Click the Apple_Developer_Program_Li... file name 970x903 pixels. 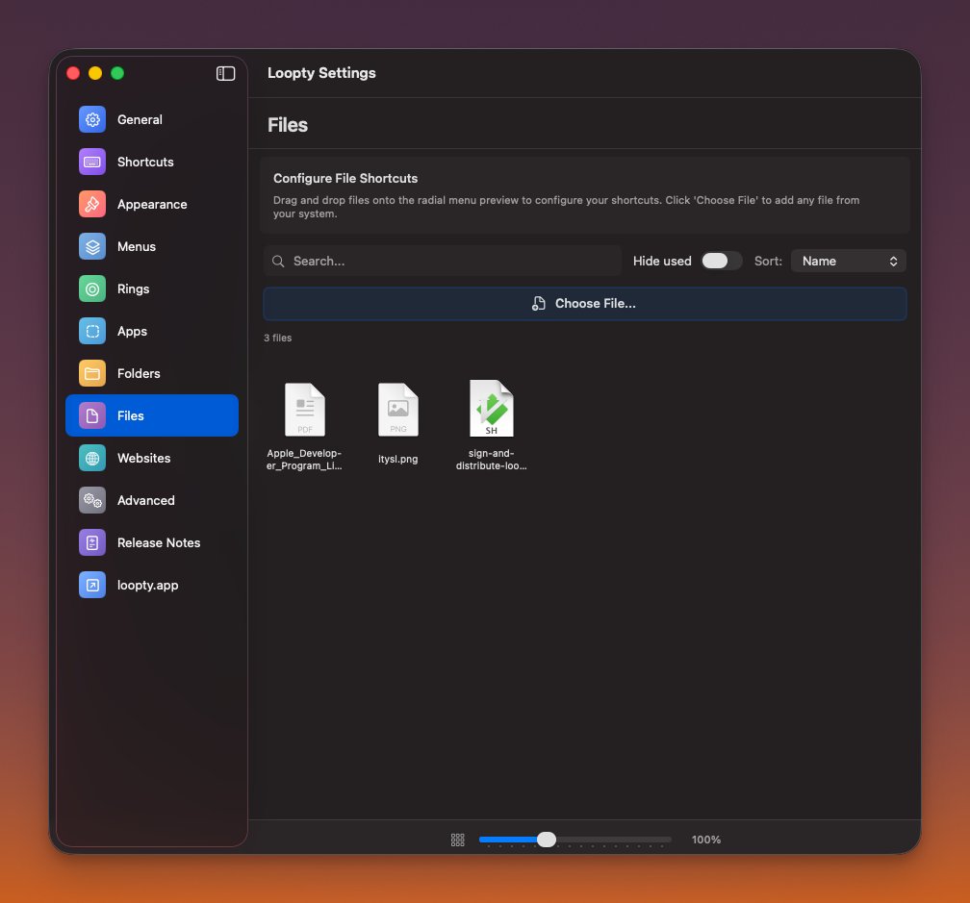pos(304,460)
